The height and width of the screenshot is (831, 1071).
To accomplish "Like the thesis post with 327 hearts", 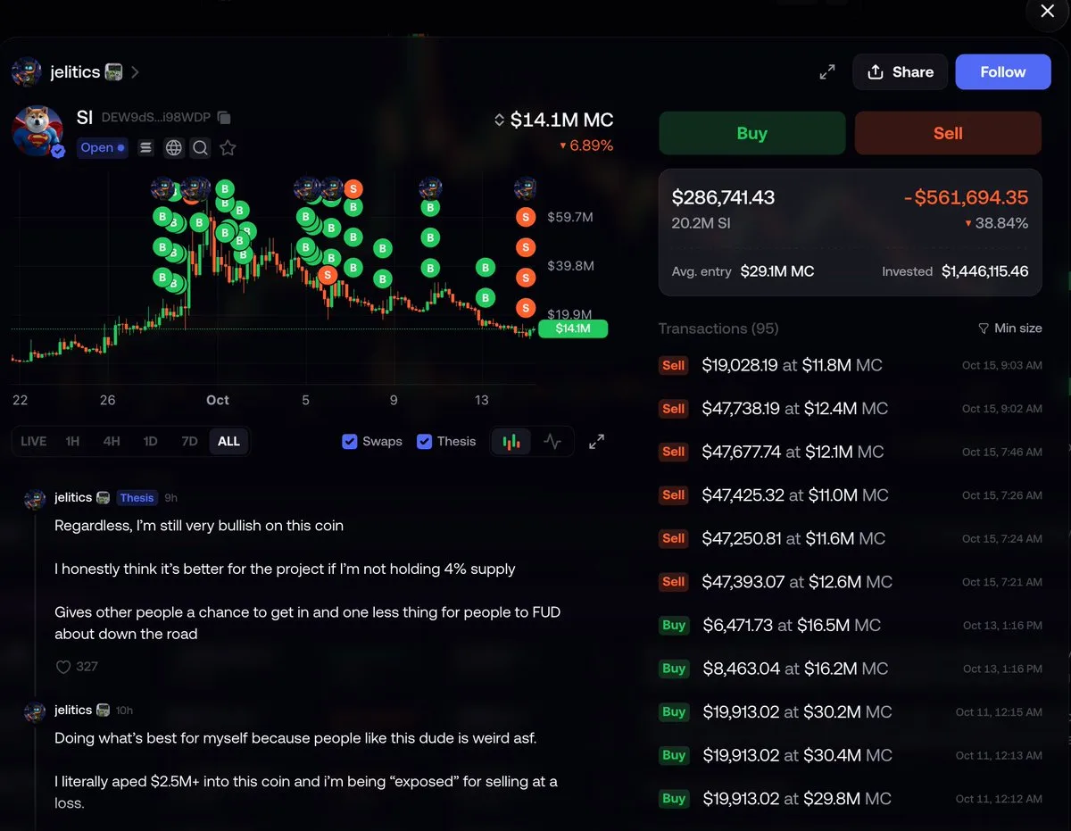I will point(63,667).
